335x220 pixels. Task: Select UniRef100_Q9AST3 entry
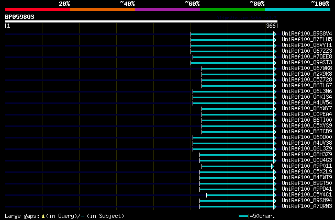coord(307,63)
